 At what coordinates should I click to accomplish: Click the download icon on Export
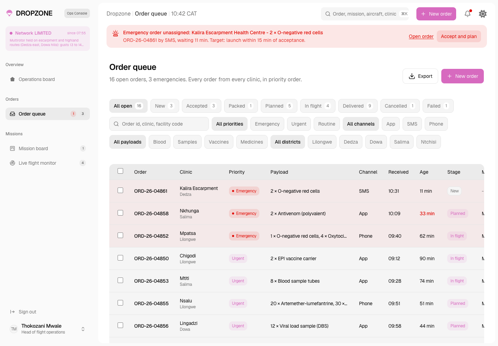412,76
